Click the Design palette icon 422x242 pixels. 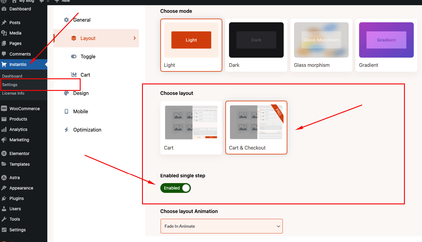click(x=66, y=93)
